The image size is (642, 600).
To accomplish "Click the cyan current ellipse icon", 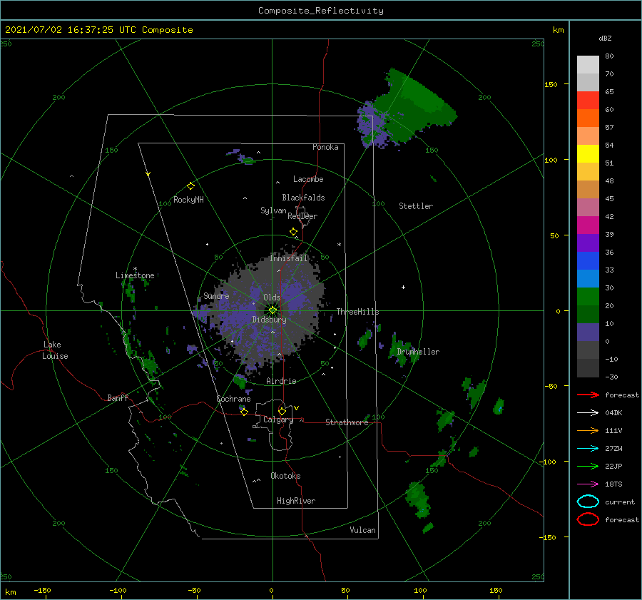I will pyautogui.click(x=588, y=502).
